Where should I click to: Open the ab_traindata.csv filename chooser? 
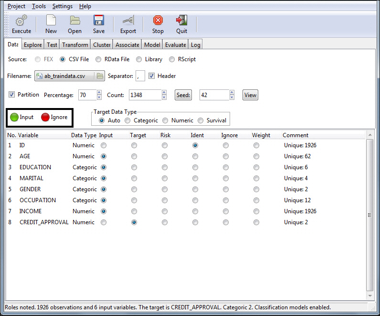point(69,76)
